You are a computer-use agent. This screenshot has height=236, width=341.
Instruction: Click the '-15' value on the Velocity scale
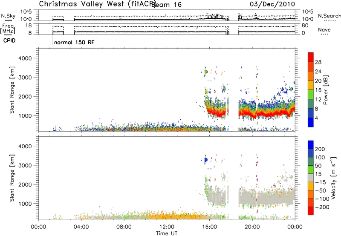pyautogui.click(x=321, y=182)
